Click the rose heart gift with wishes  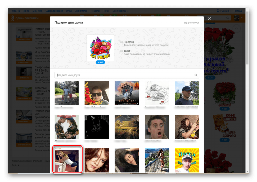click(225, 94)
